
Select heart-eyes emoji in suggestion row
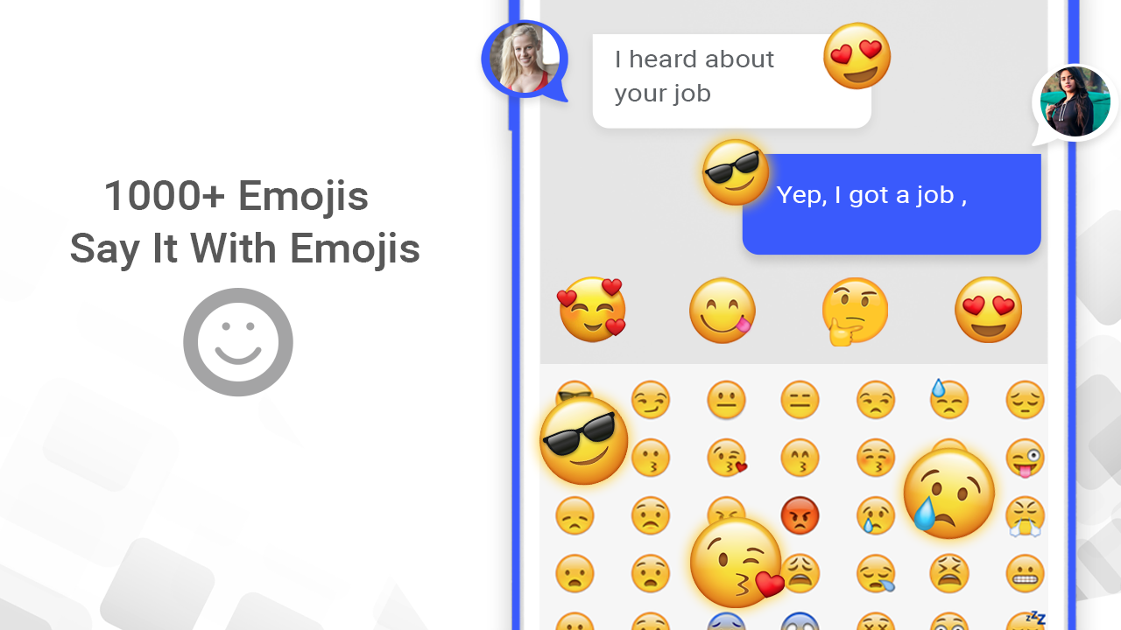pos(988,310)
